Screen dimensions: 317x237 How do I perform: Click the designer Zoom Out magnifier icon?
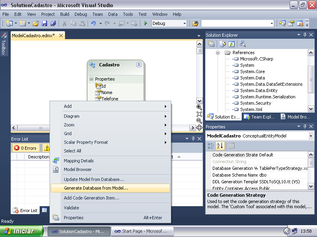coord(199,121)
